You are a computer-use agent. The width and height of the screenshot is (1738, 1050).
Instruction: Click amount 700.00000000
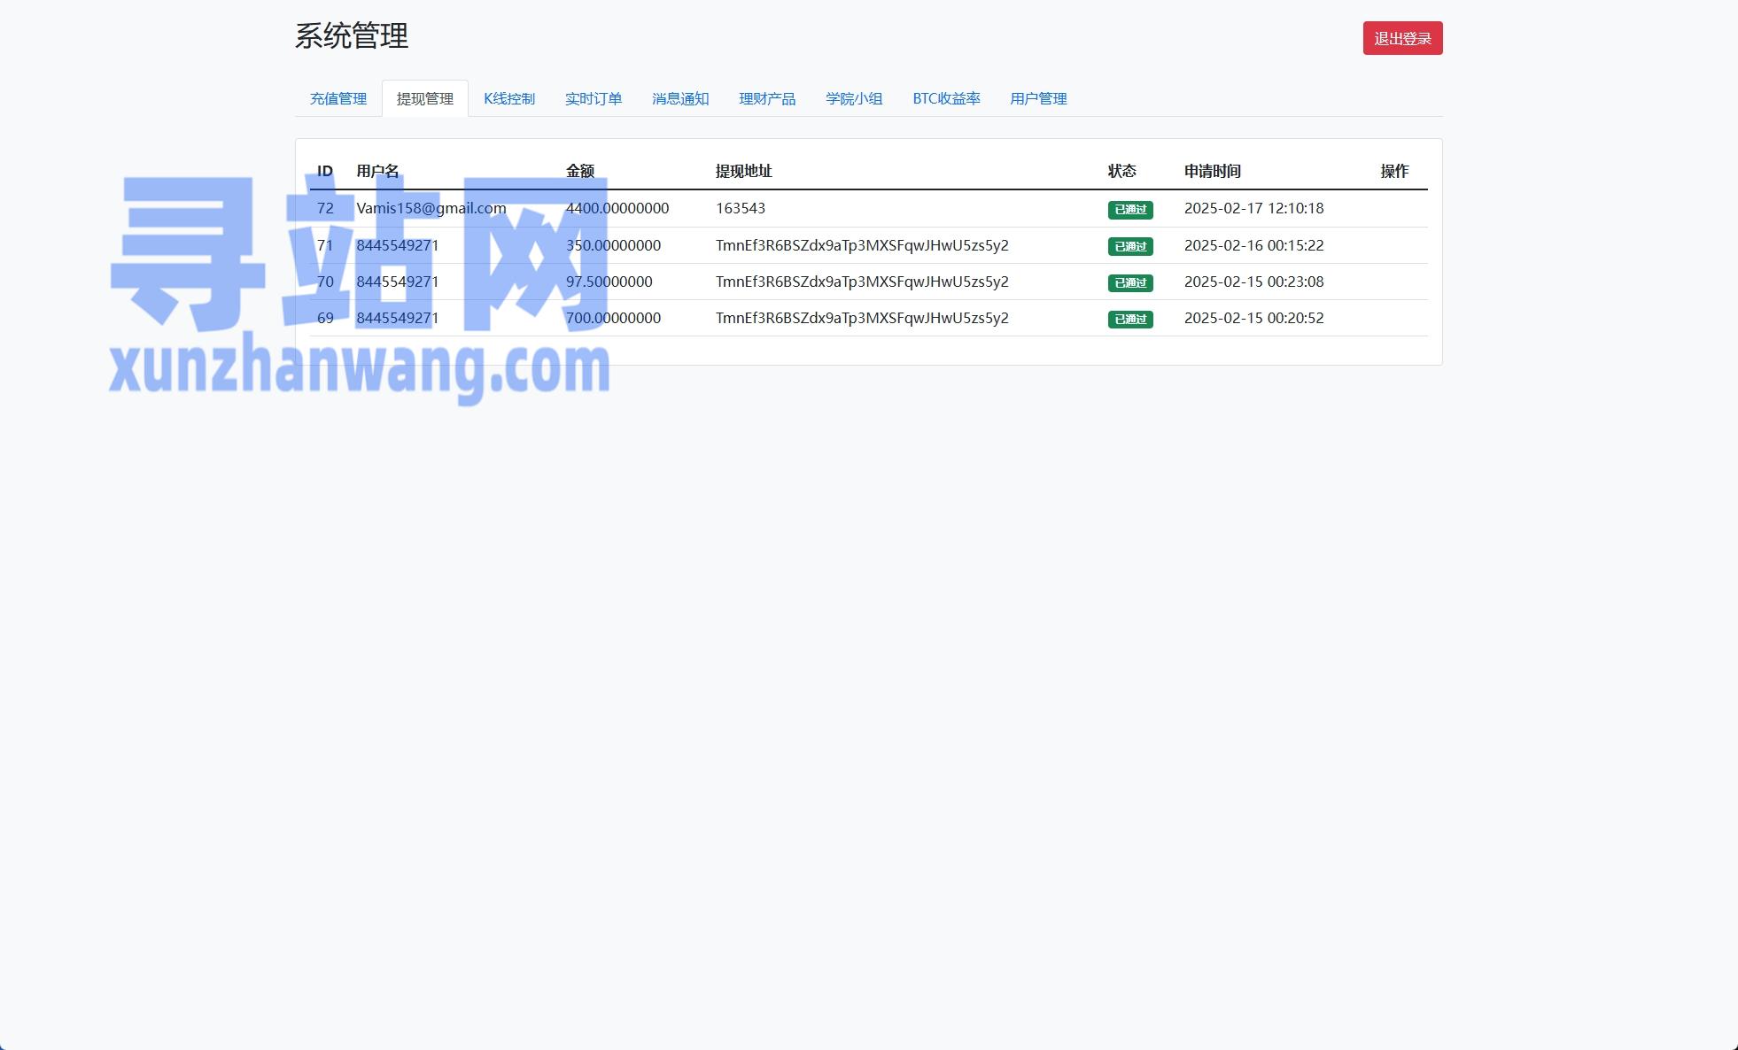(614, 318)
